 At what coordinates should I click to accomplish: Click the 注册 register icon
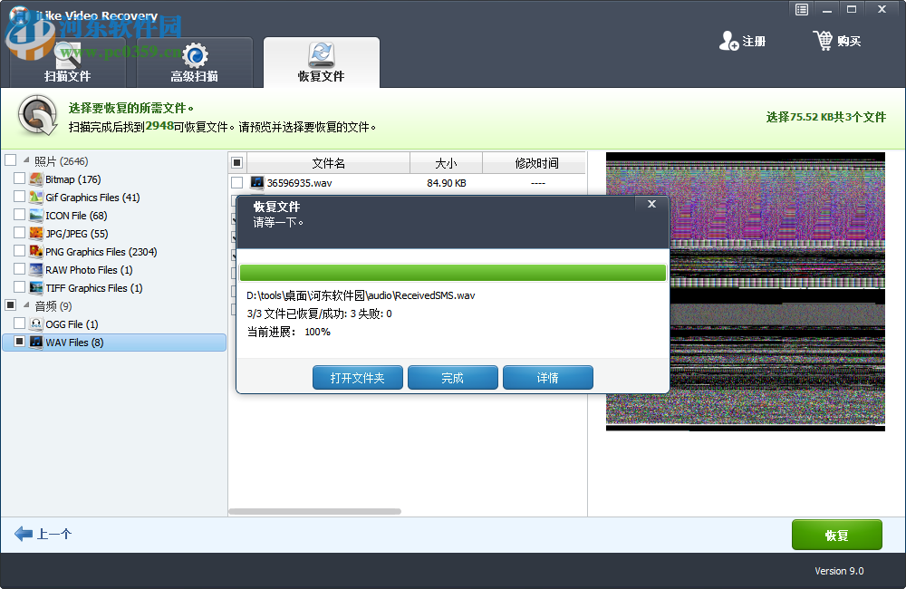point(728,41)
